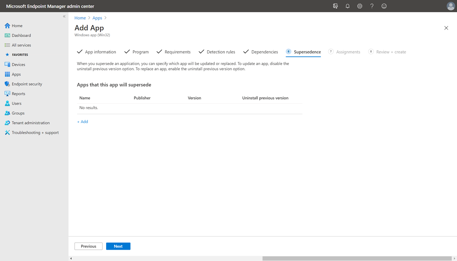
Task: Send feedback via the smiley icon
Action: point(384,6)
